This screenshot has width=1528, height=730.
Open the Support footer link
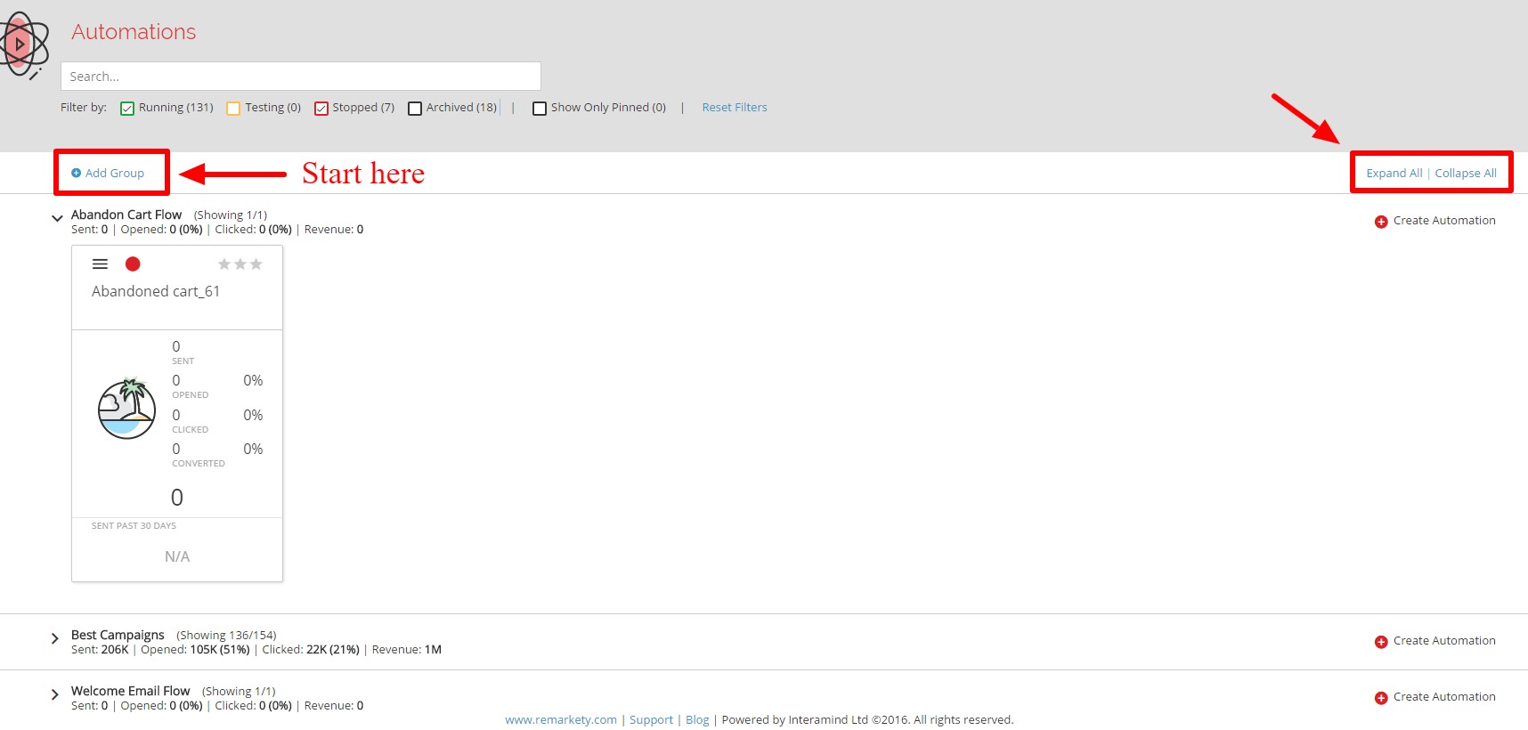click(x=651, y=720)
